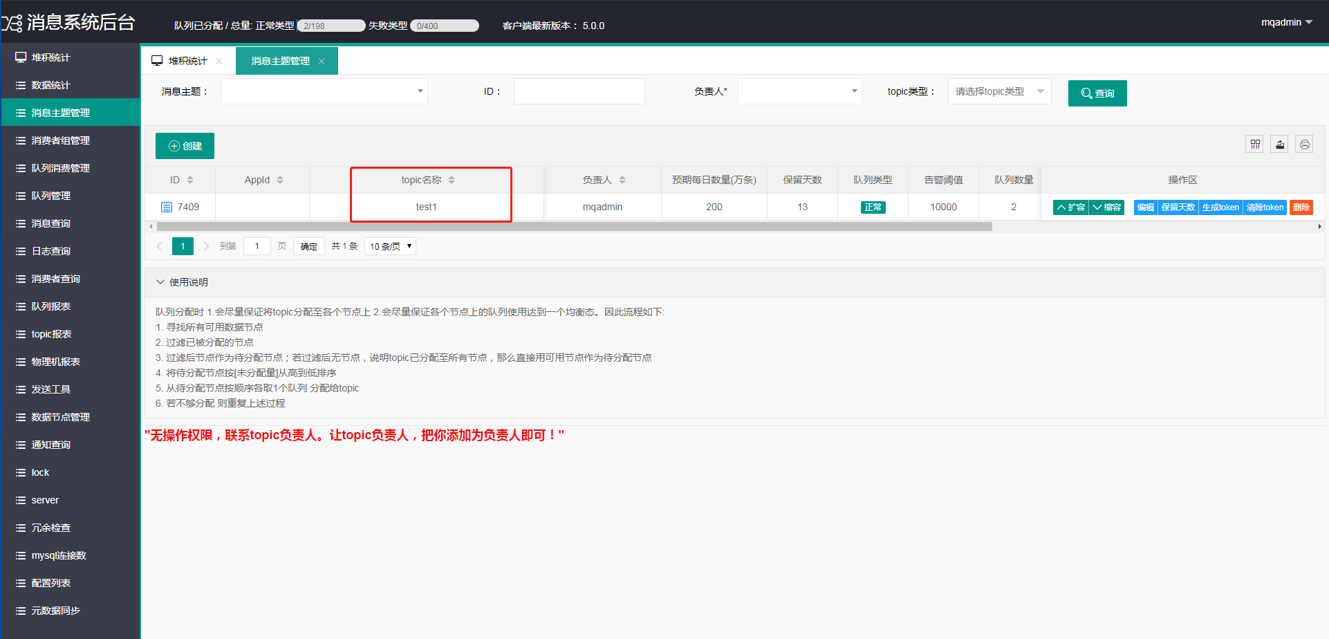The width and height of the screenshot is (1329, 639).
Task: Sort by 负责人 column arrows
Action: (622, 180)
